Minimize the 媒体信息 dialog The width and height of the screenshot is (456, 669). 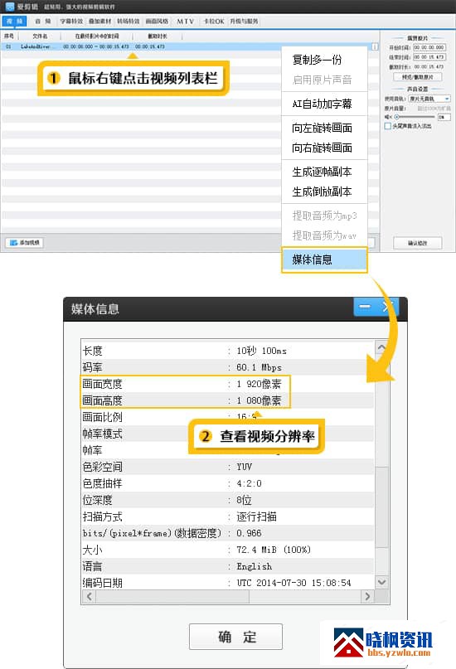[x=365, y=307]
